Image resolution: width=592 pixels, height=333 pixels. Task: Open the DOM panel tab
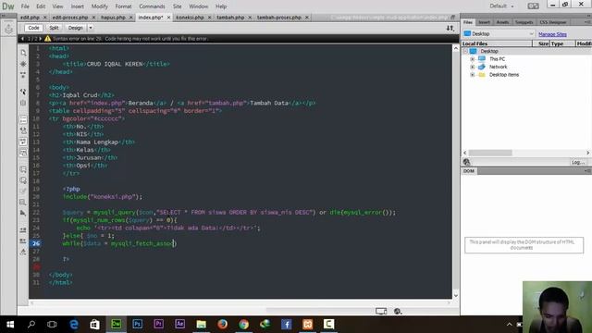[469, 171]
